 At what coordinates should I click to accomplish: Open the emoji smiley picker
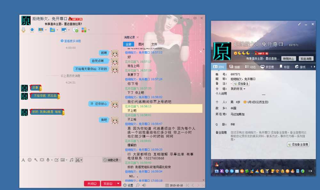pos(29,160)
